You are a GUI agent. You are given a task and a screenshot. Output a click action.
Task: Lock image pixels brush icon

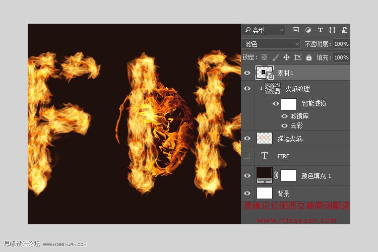[275, 57]
